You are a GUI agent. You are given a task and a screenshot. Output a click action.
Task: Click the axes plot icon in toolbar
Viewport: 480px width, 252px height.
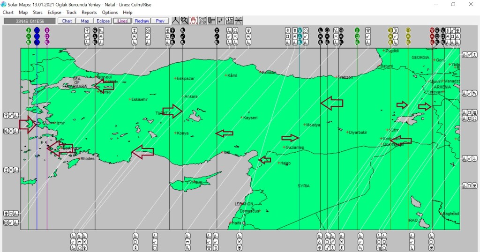(220, 21)
